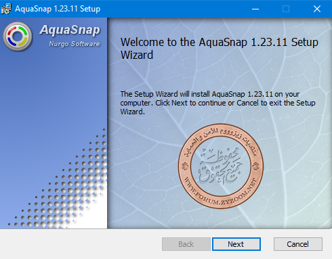Click the AquaSnap circular logo
Image resolution: width=332 pixels, height=259 pixels.
click(x=18, y=37)
